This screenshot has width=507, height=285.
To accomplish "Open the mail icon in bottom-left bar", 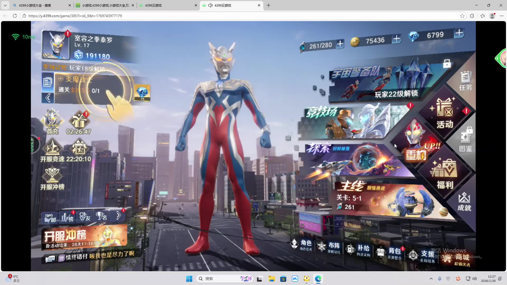I will point(50,218).
